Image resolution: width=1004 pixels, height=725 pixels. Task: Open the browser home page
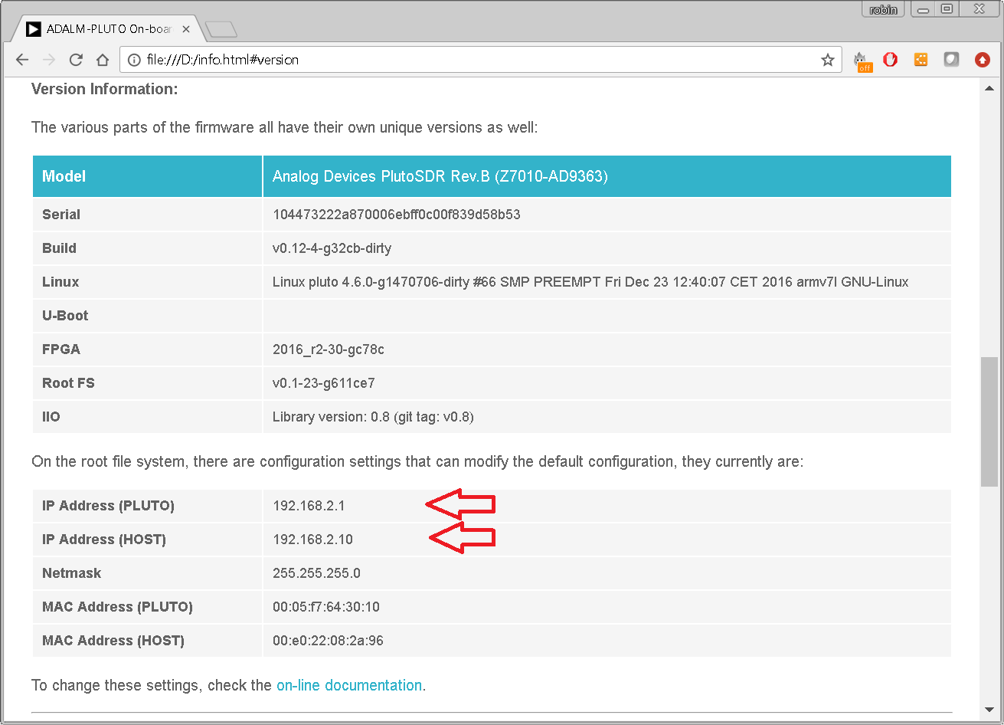point(103,59)
